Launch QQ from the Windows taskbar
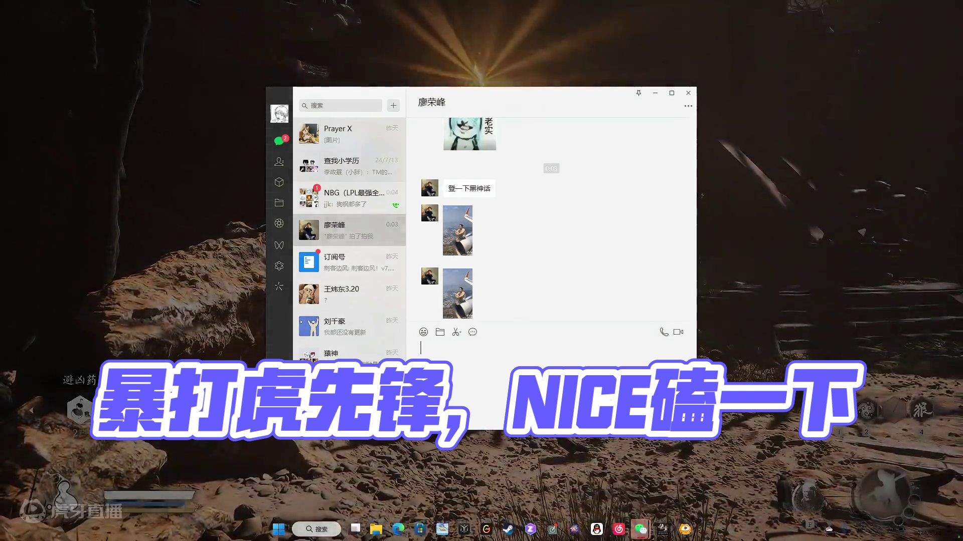This screenshot has height=541, width=963. click(596, 528)
